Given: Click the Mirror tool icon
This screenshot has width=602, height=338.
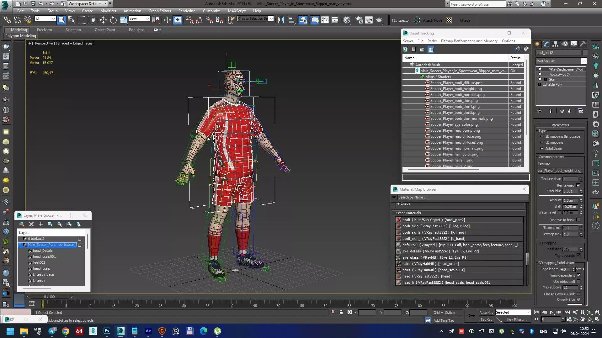Looking at the screenshot, I should (281, 20).
